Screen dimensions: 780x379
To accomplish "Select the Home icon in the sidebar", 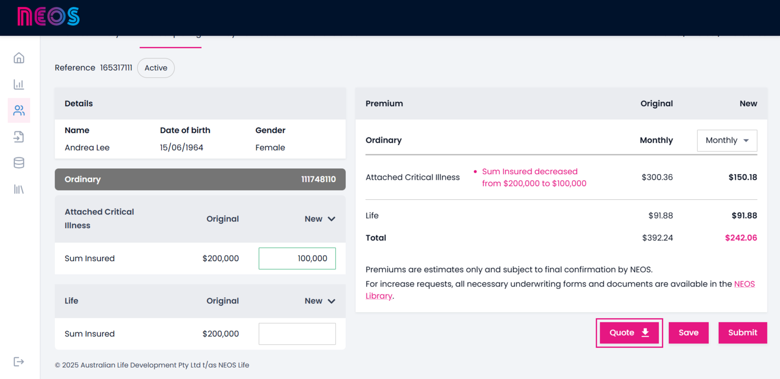I will click(19, 58).
